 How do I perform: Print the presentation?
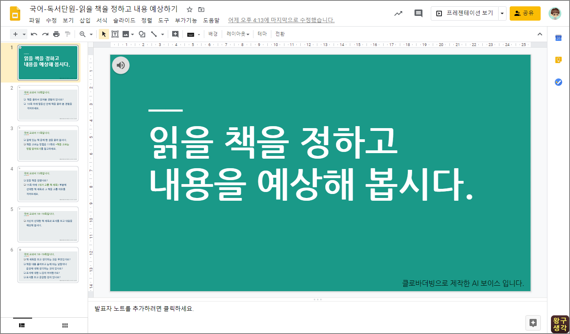tap(56, 34)
